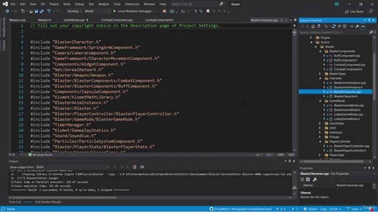Toggle the preview selected items button in Solution Explorer
The image size is (378, 212).
(363, 26)
